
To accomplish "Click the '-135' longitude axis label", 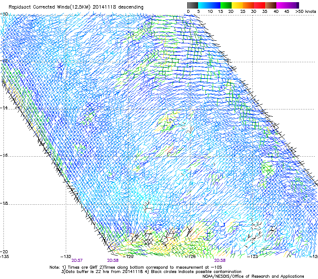I will point(4,257).
